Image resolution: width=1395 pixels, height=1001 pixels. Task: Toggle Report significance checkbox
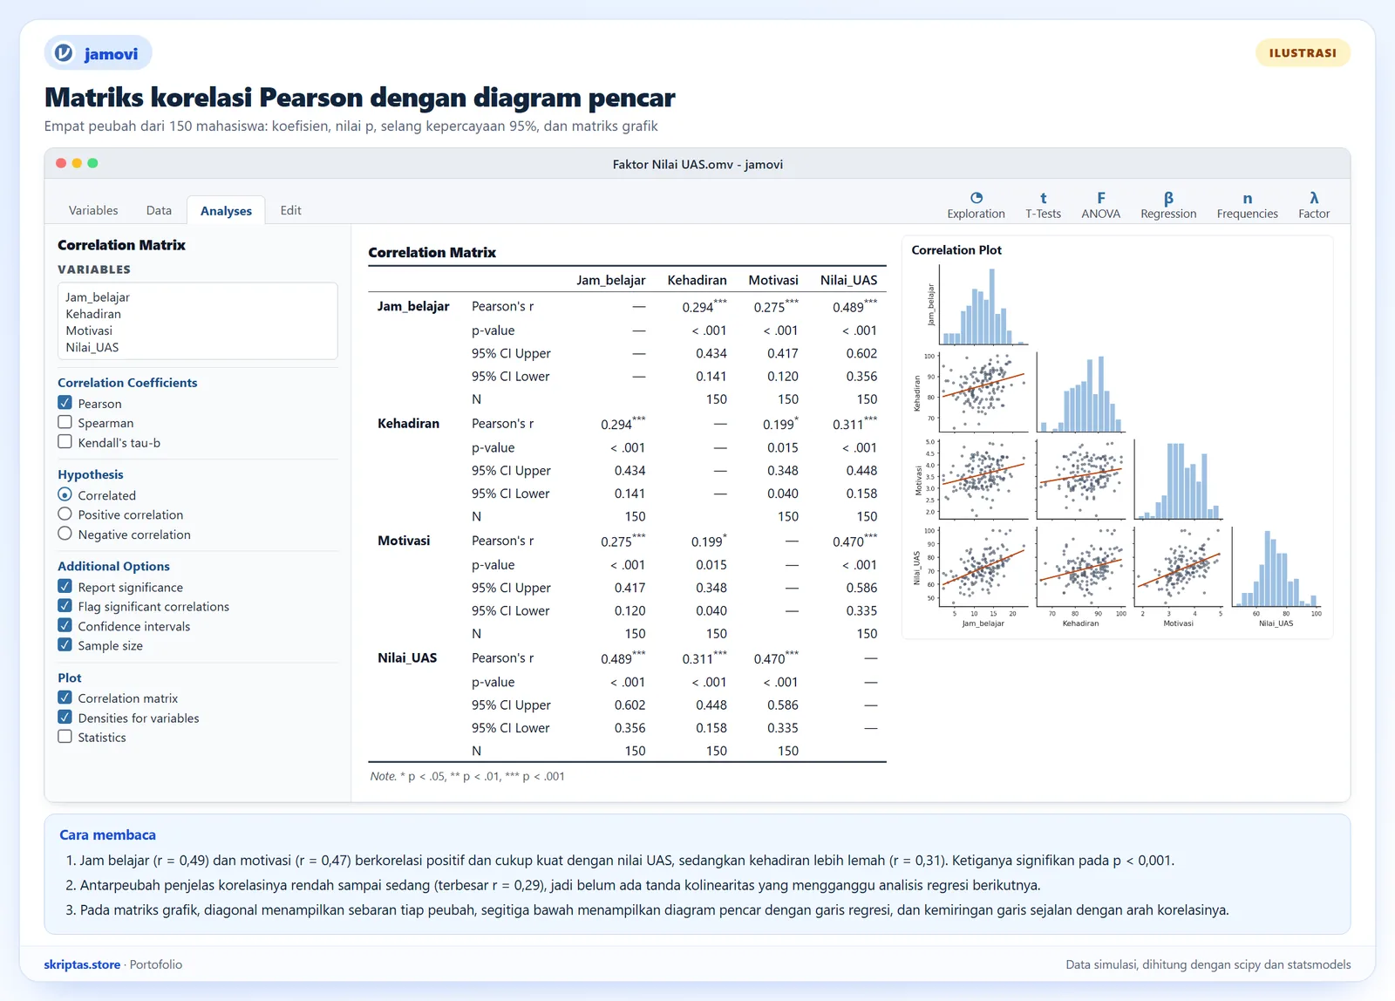[65, 587]
